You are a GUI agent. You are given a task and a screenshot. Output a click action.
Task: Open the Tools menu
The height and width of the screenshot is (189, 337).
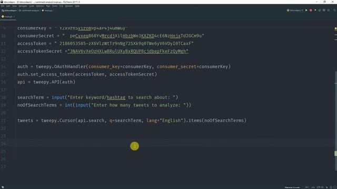click(x=55, y=6)
